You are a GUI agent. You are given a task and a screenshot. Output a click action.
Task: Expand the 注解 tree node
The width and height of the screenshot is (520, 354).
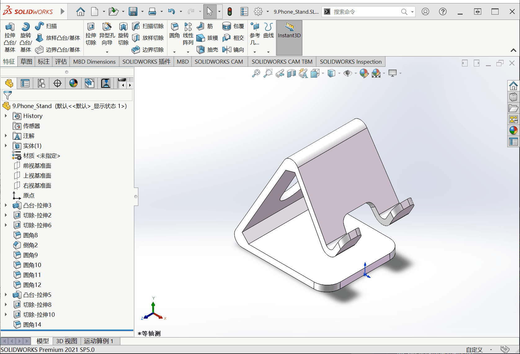(6, 136)
